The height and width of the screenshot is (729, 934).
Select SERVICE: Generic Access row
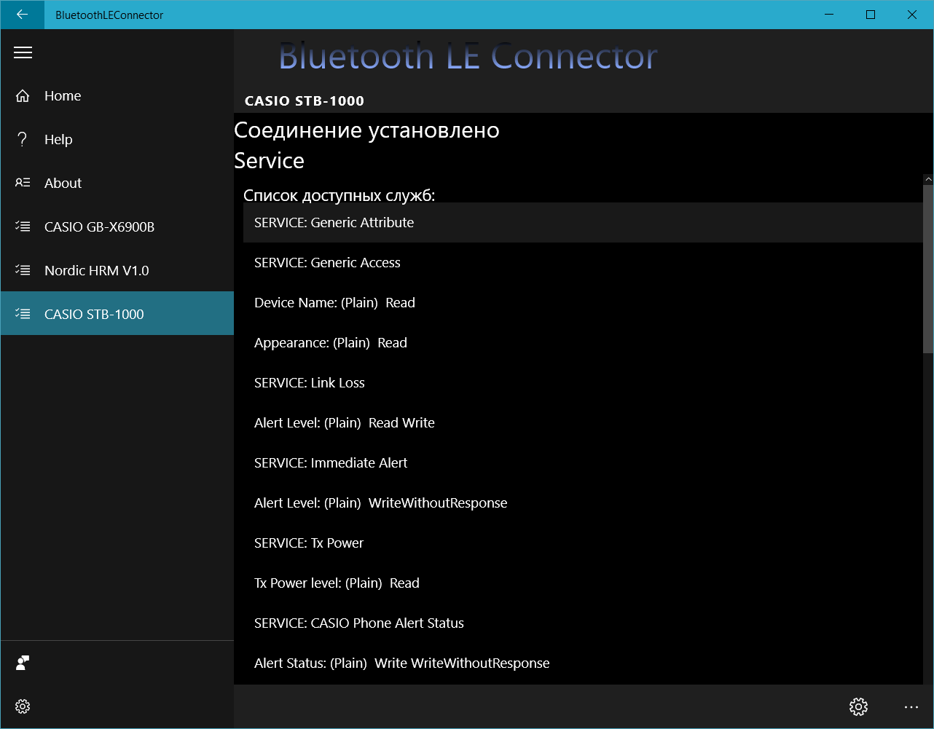(x=583, y=262)
